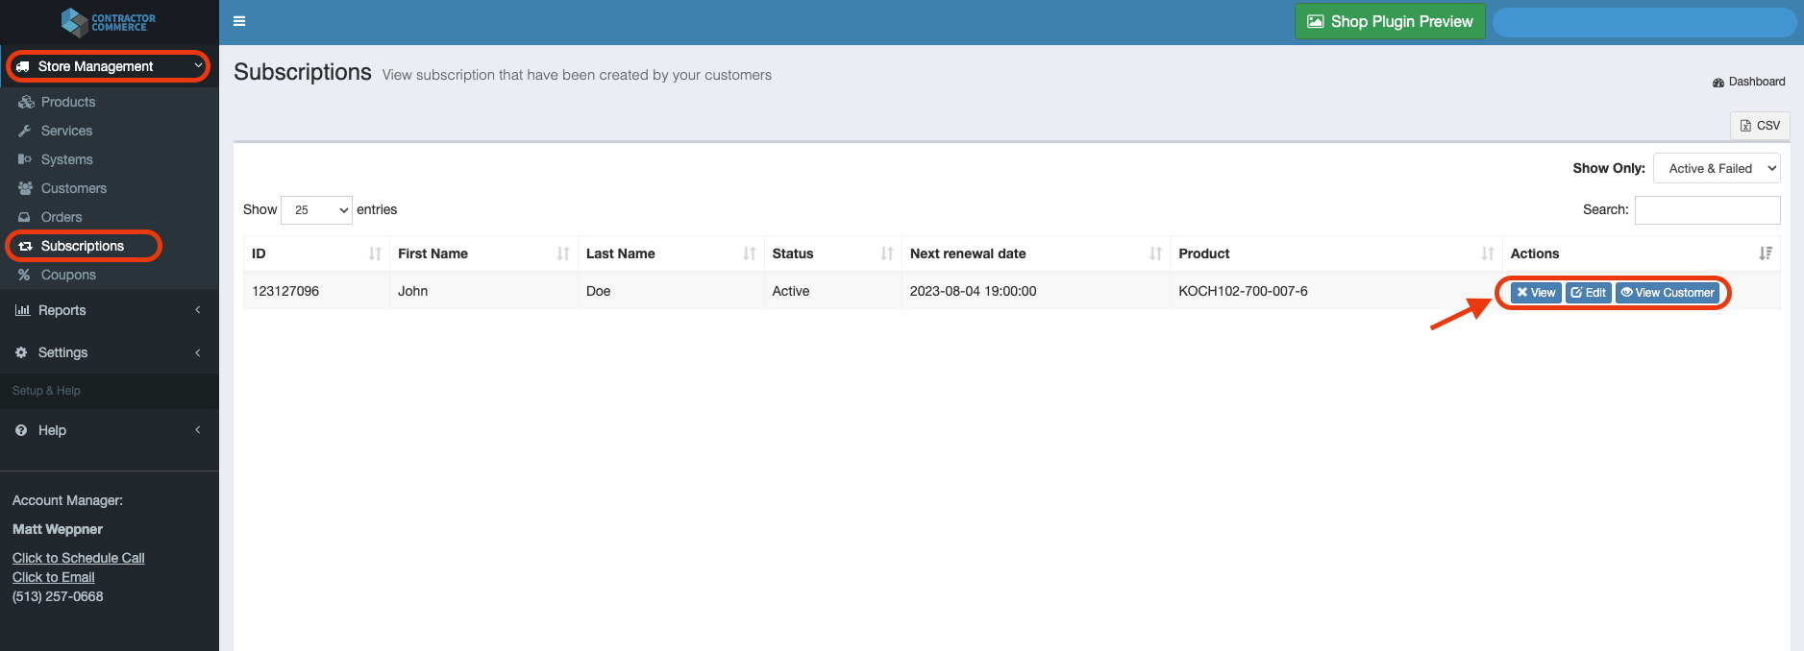Open the Show entries count dropdown

pos(316,209)
